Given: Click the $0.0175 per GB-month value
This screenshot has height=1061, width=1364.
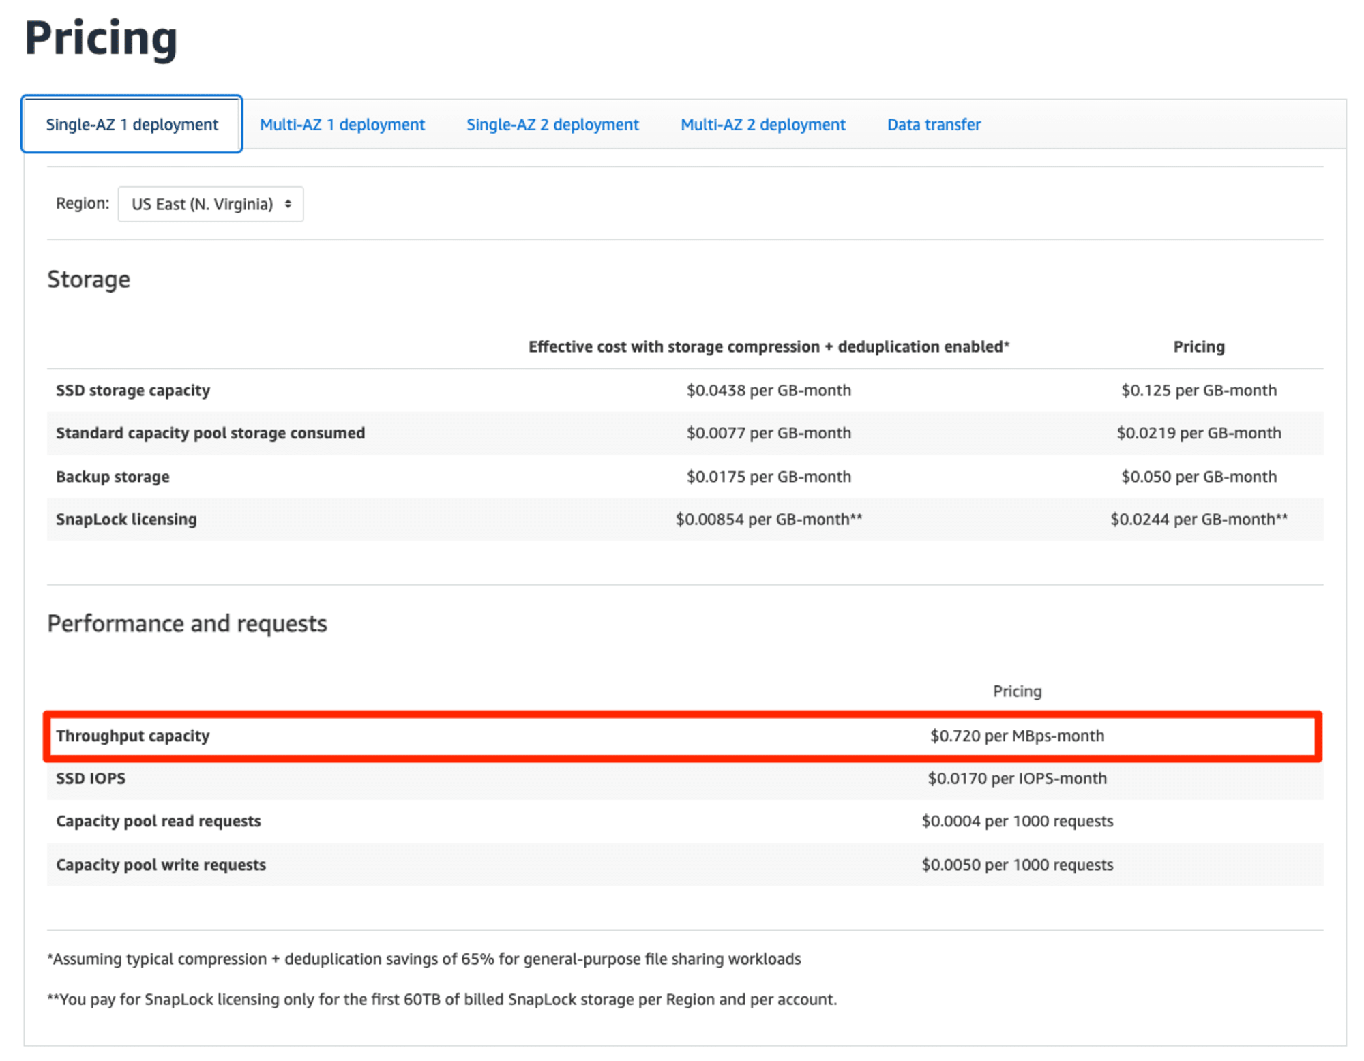Looking at the screenshot, I should [769, 477].
